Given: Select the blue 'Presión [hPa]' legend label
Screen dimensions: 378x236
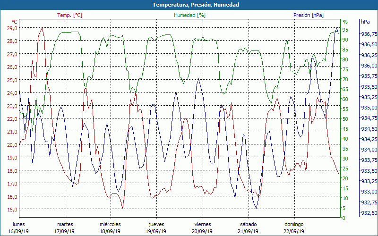Looking at the screenshot, I should coord(309,15).
